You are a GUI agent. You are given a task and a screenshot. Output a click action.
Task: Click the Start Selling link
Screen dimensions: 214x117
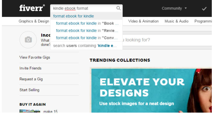coord(29,90)
